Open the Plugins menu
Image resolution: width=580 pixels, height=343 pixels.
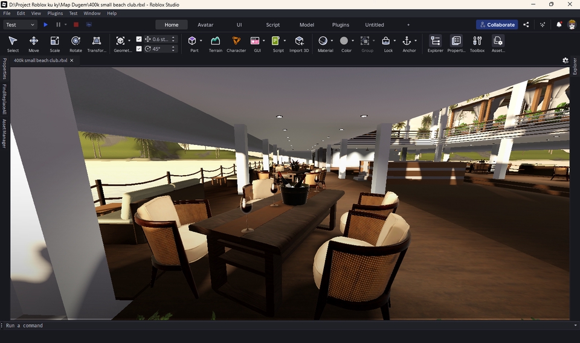pos(55,13)
